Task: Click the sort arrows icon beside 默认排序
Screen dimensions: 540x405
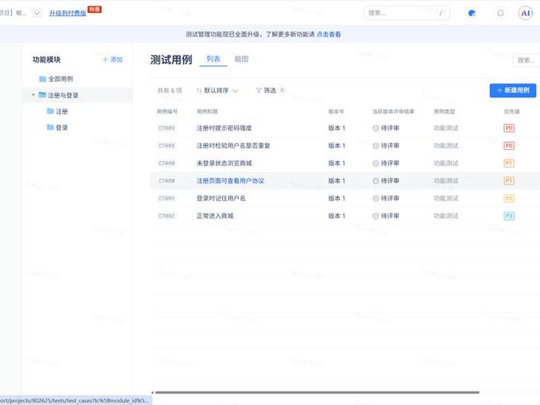Action: 198,90
